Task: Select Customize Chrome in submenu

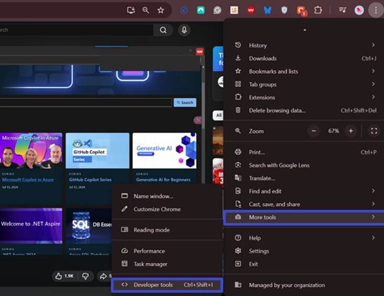Action: [x=168, y=209]
